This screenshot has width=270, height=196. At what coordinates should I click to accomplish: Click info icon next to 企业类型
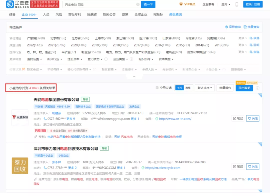click(x=131, y=59)
